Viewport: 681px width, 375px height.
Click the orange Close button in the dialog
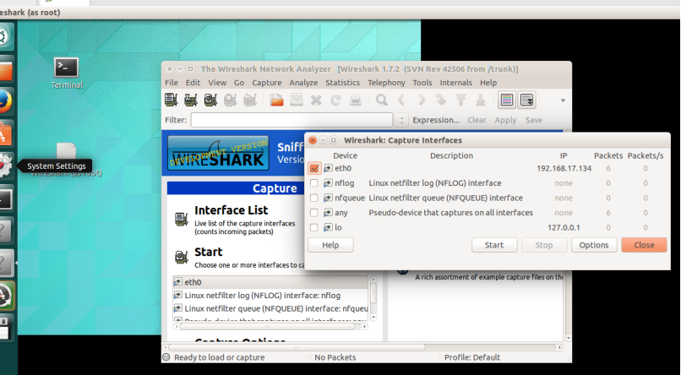tap(644, 245)
